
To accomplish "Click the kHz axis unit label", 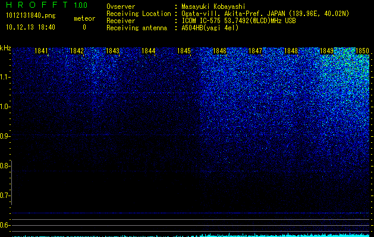I will coord(5,48).
